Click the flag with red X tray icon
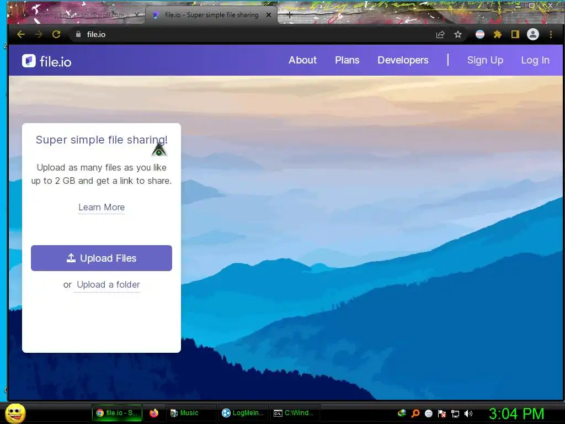Viewport: 565px width, 424px height. point(442,414)
